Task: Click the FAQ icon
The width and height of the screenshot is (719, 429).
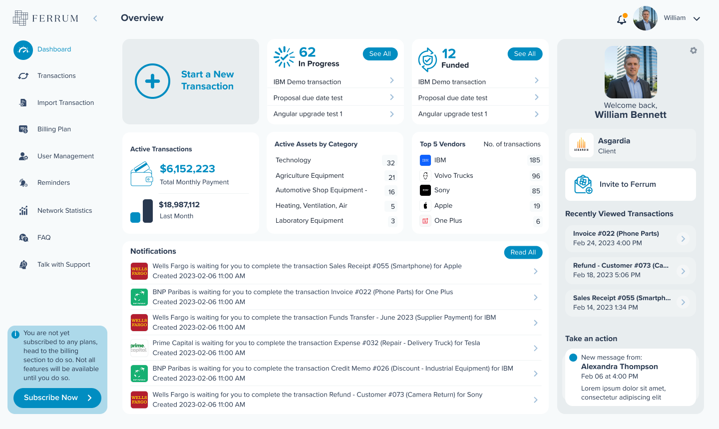Action: tap(23, 238)
